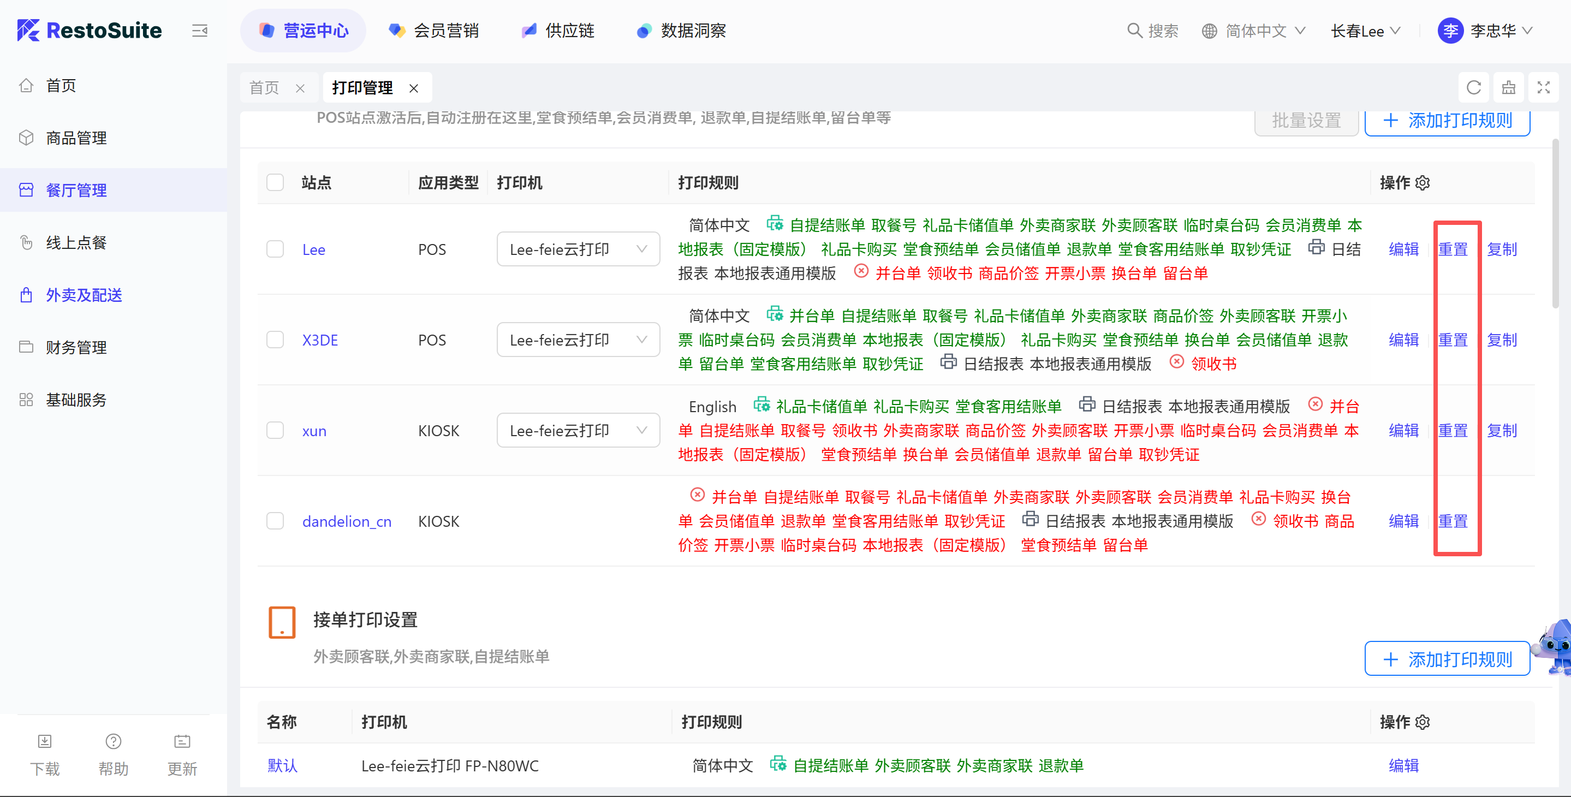This screenshot has width=1571, height=797.
Task: Tick the select-all header checkbox
Action: coord(275,183)
